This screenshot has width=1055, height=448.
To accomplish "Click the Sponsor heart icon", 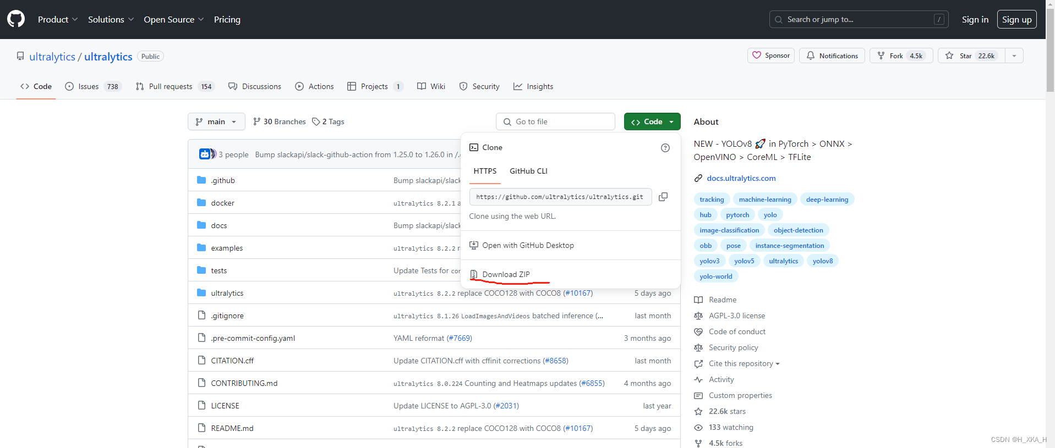I will (757, 56).
